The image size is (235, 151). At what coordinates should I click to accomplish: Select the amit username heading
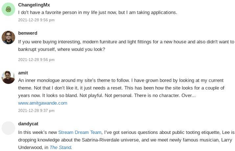click(23, 73)
